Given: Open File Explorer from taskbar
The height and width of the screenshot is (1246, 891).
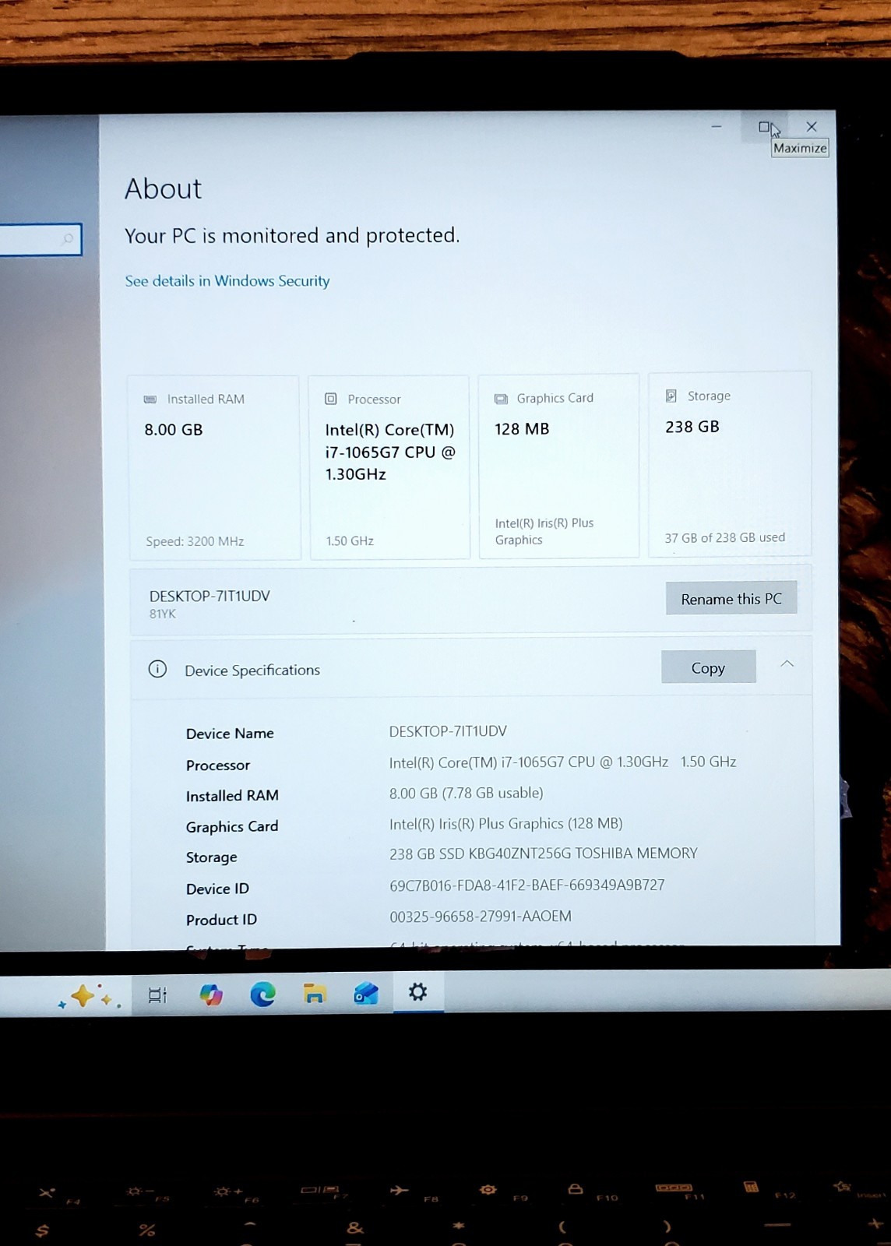Looking at the screenshot, I should (315, 994).
